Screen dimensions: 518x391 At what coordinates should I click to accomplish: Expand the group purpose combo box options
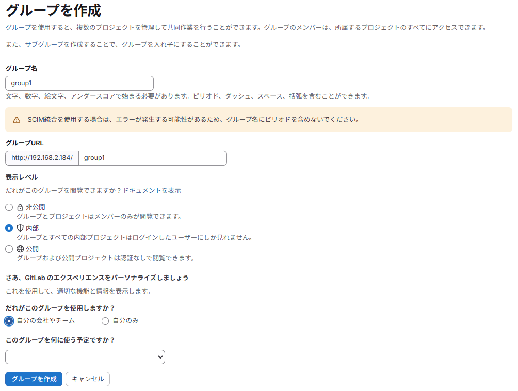coord(85,356)
